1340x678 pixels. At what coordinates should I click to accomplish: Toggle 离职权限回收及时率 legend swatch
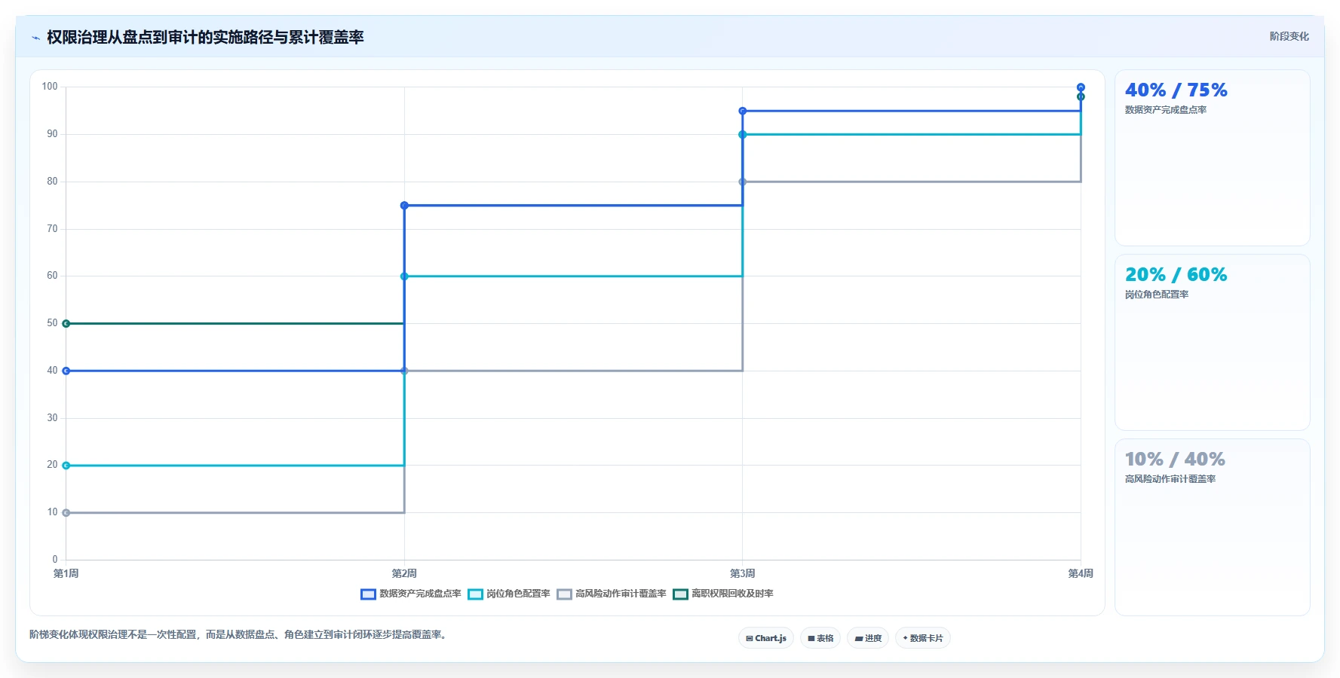[x=680, y=594]
